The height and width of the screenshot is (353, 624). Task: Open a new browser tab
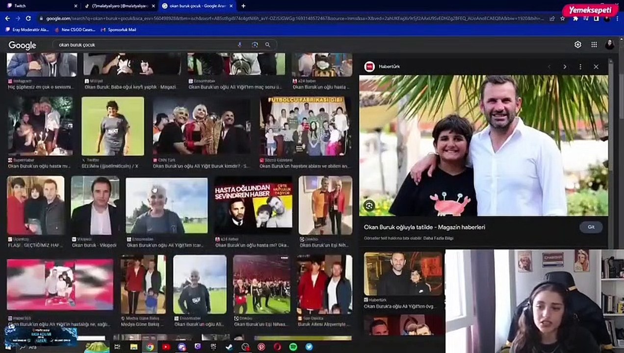click(243, 6)
